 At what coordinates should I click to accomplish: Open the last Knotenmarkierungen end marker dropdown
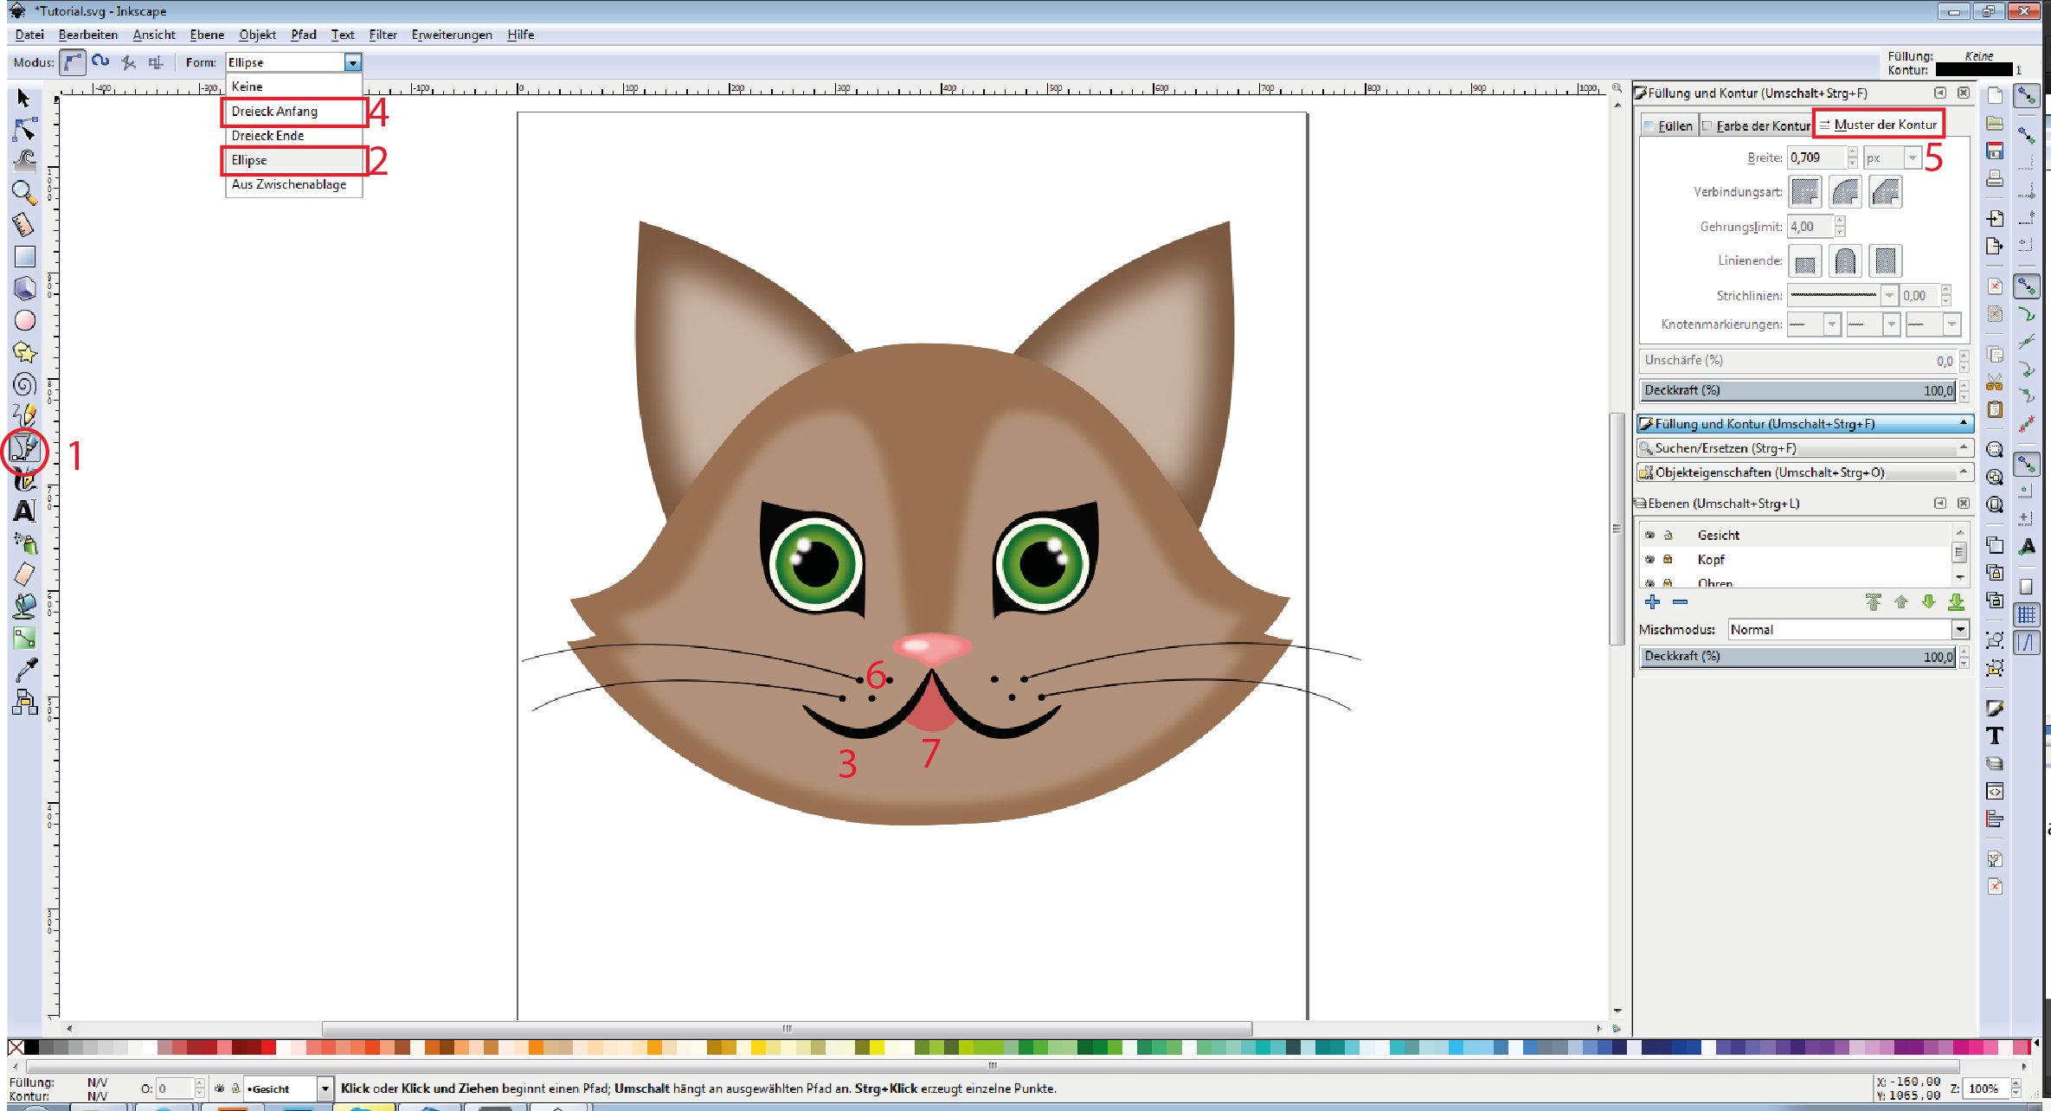pos(1951,324)
